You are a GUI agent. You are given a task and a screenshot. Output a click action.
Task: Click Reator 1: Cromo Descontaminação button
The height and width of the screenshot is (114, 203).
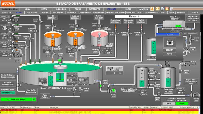(x=8, y=76)
